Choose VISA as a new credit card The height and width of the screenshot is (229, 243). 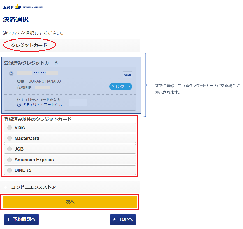tap(10, 128)
